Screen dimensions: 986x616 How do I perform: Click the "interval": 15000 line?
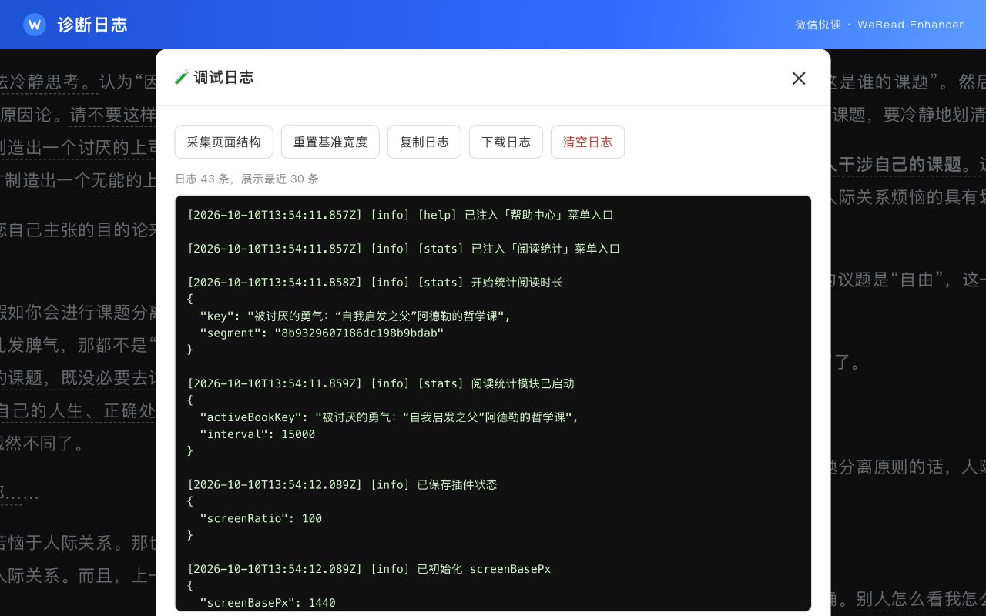(x=257, y=434)
